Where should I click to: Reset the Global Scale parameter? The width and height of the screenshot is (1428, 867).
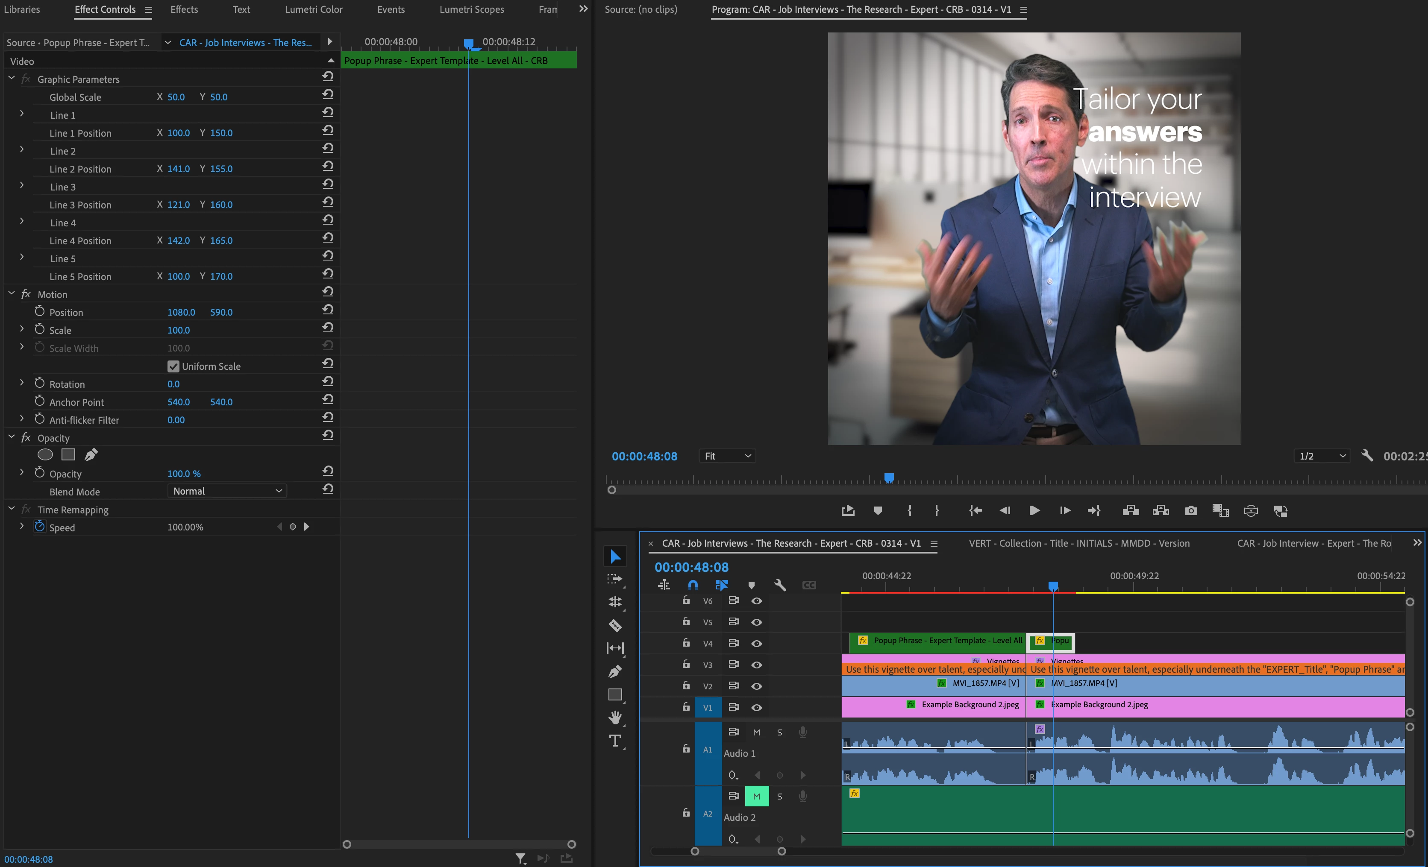(328, 94)
